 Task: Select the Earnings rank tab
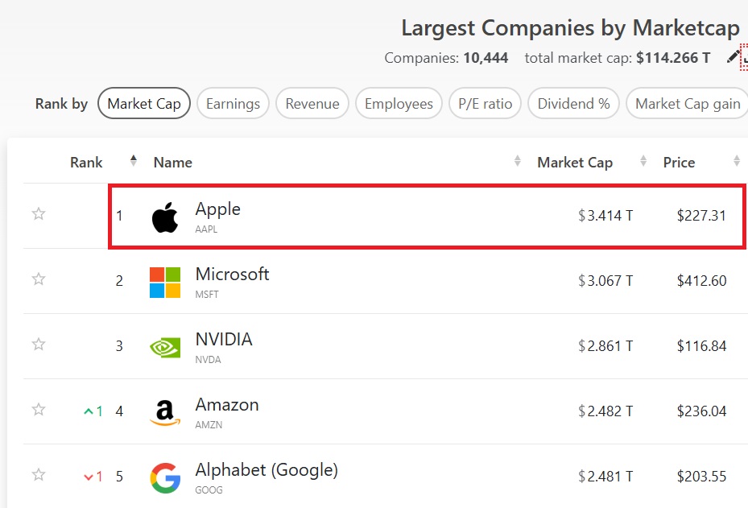coord(233,104)
